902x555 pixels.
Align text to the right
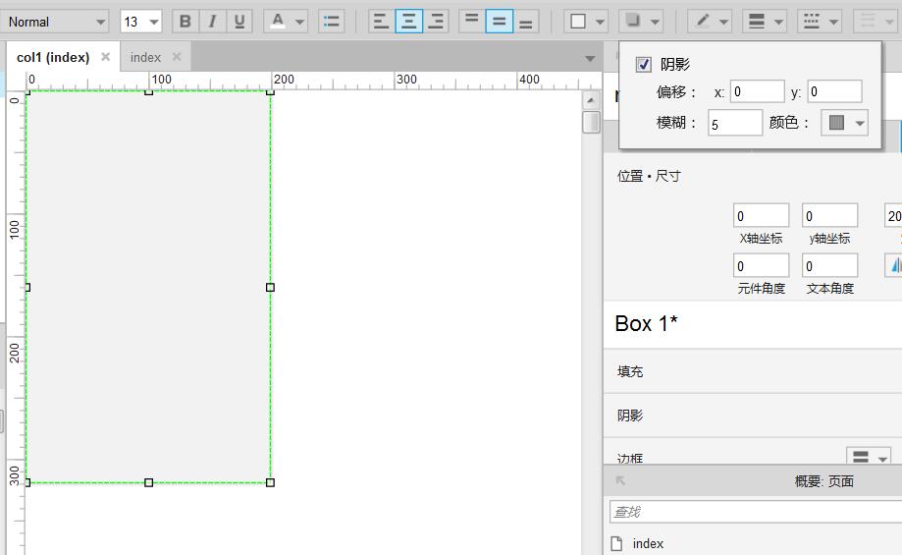436,21
